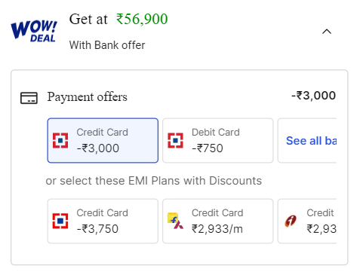The width and height of the screenshot is (360, 278).
Task: Click the Get at text label
Action: click(x=88, y=20)
